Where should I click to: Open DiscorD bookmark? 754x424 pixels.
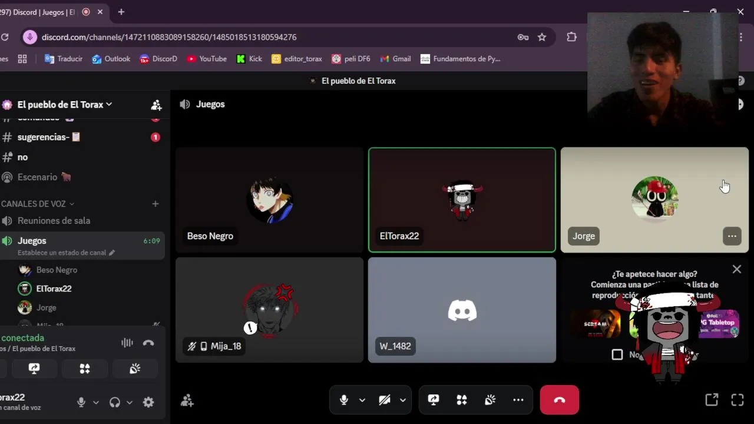tap(158, 59)
